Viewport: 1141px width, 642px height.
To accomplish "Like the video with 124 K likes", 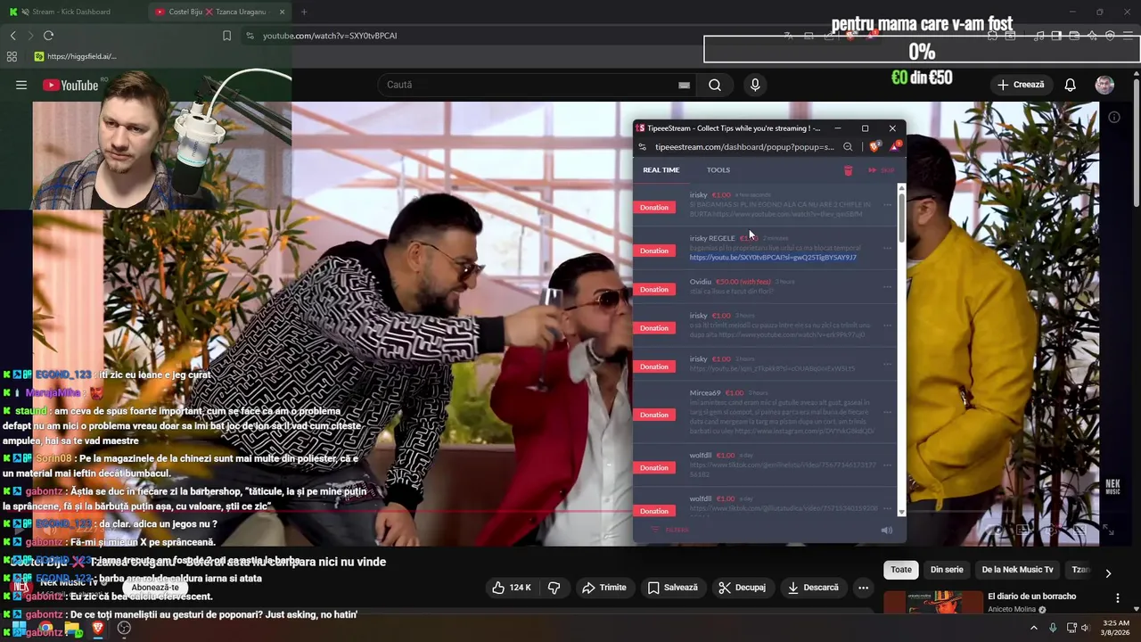I will (x=512, y=588).
